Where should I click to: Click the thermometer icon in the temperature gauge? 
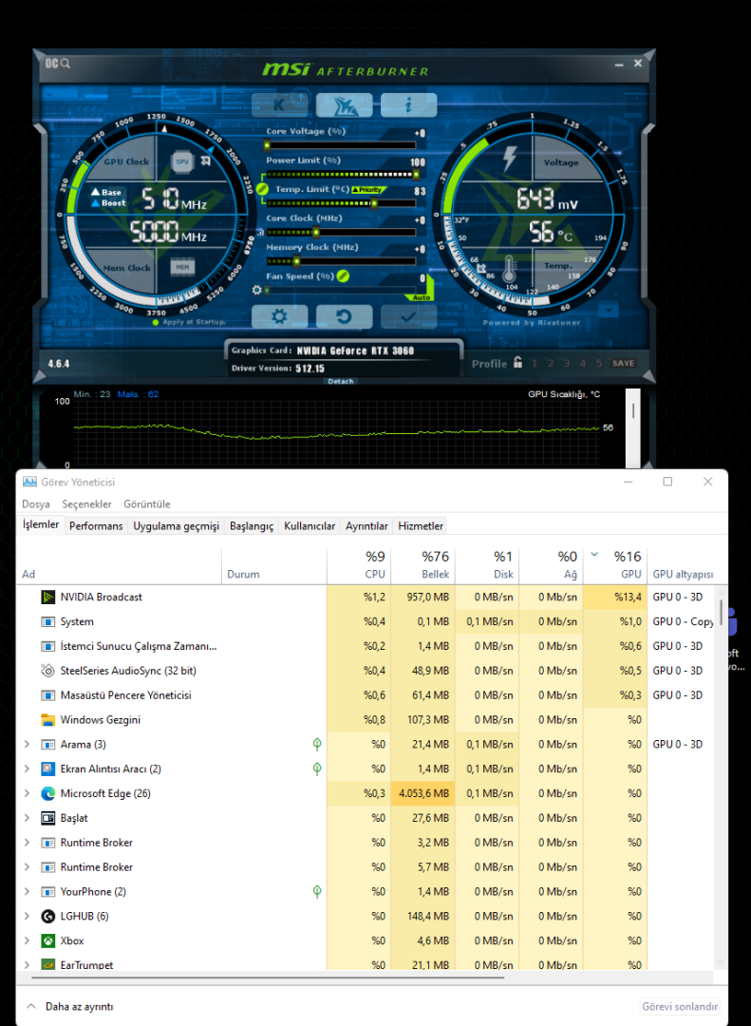tap(510, 268)
